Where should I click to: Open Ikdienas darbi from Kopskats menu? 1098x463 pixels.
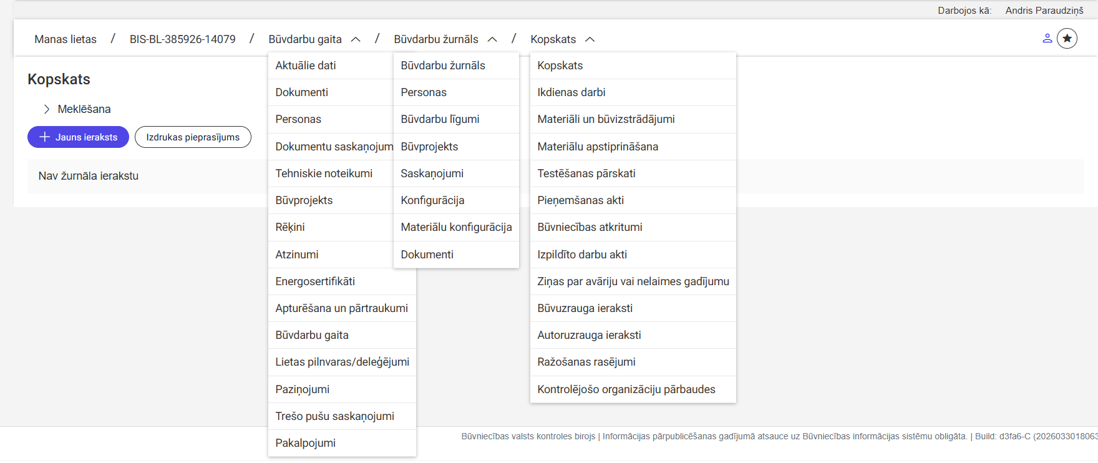tap(571, 92)
